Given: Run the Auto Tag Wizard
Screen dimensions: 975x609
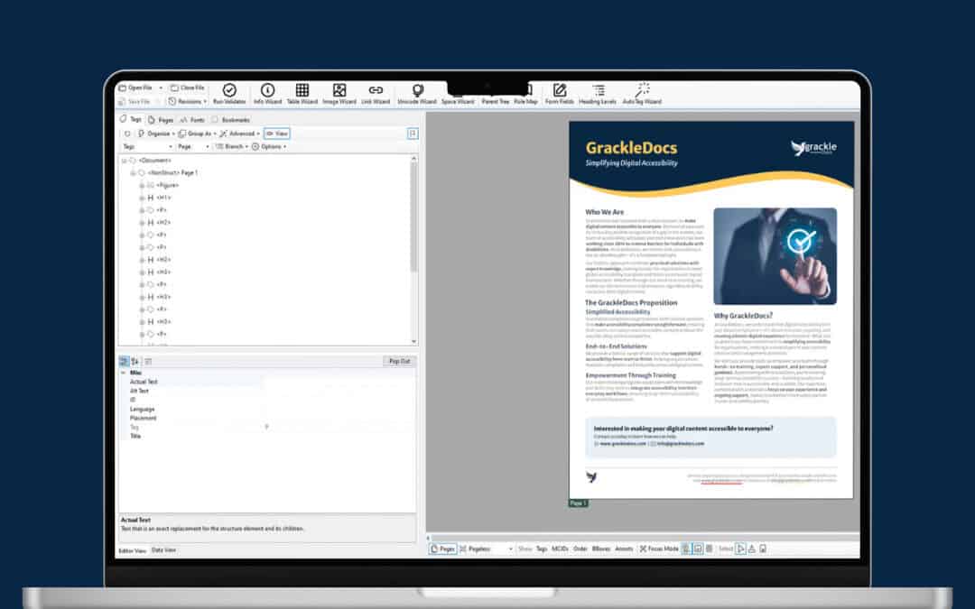Looking at the screenshot, I should pyautogui.click(x=642, y=94).
